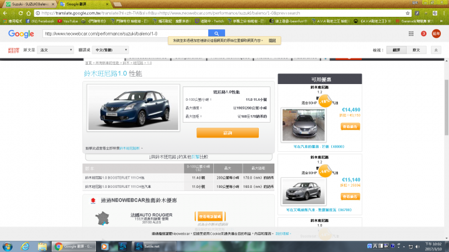Image resolution: width=449 pixels, height=252 pixels.
Task: Click the orange inquiry button under specs
Action: [228, 133]
